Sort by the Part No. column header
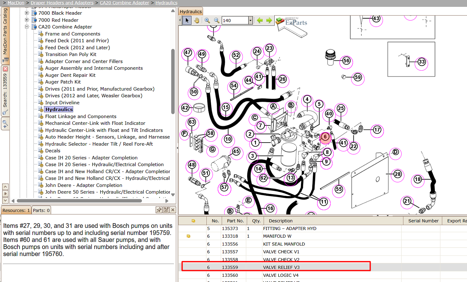The width and height of the screenshot is (467, 282). click(x=235, y=221)
